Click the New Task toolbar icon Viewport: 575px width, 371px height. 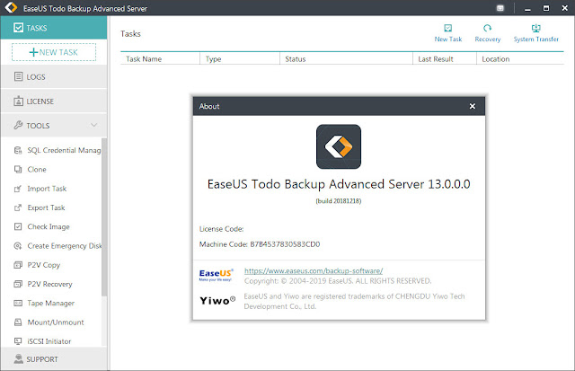tap(448, 28)
